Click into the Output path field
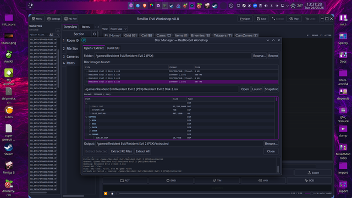 (179, 144)
